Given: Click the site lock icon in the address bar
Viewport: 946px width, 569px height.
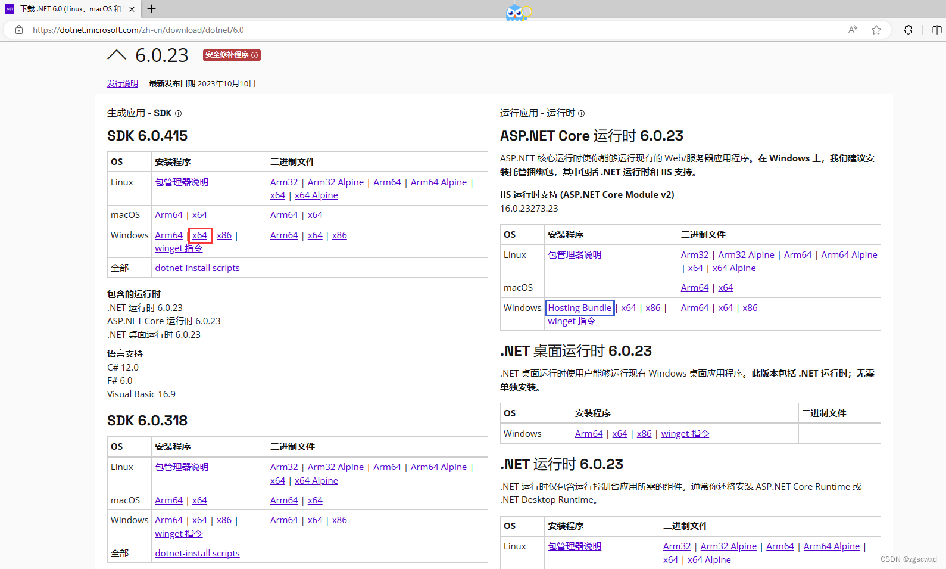Looking at the screenshot, I should (x=19, y=30).
